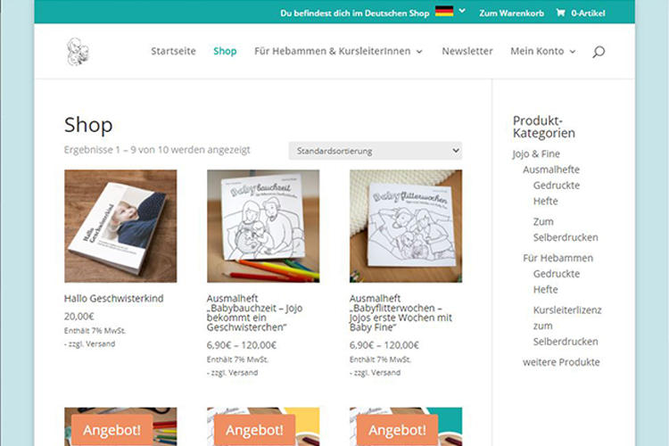
Task: Expand the country shop chevron
Action: coord(462,11)
